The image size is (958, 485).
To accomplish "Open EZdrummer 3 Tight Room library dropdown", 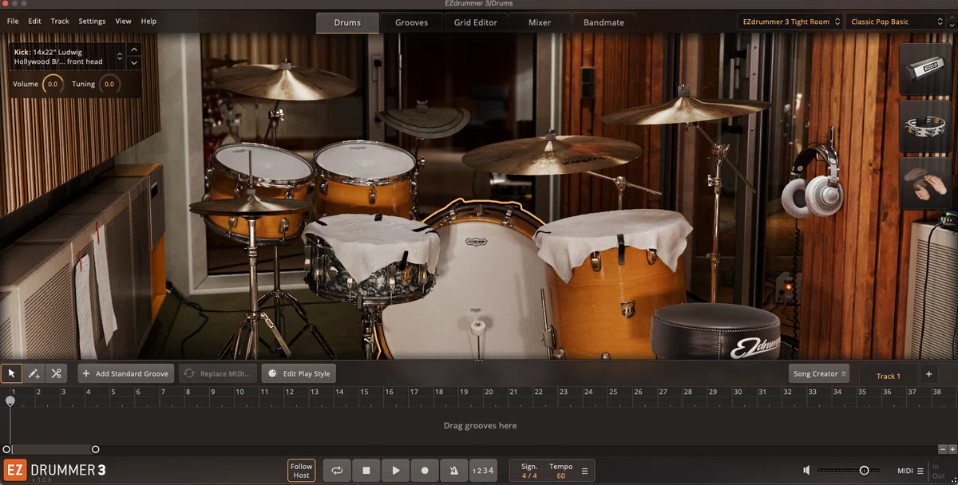I will tap(790, 22).
